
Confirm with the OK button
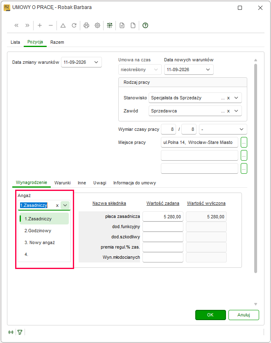click(x=210, y=315)
